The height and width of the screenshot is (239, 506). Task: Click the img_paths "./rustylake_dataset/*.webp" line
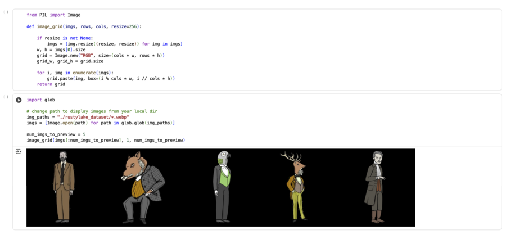(78, 117)
